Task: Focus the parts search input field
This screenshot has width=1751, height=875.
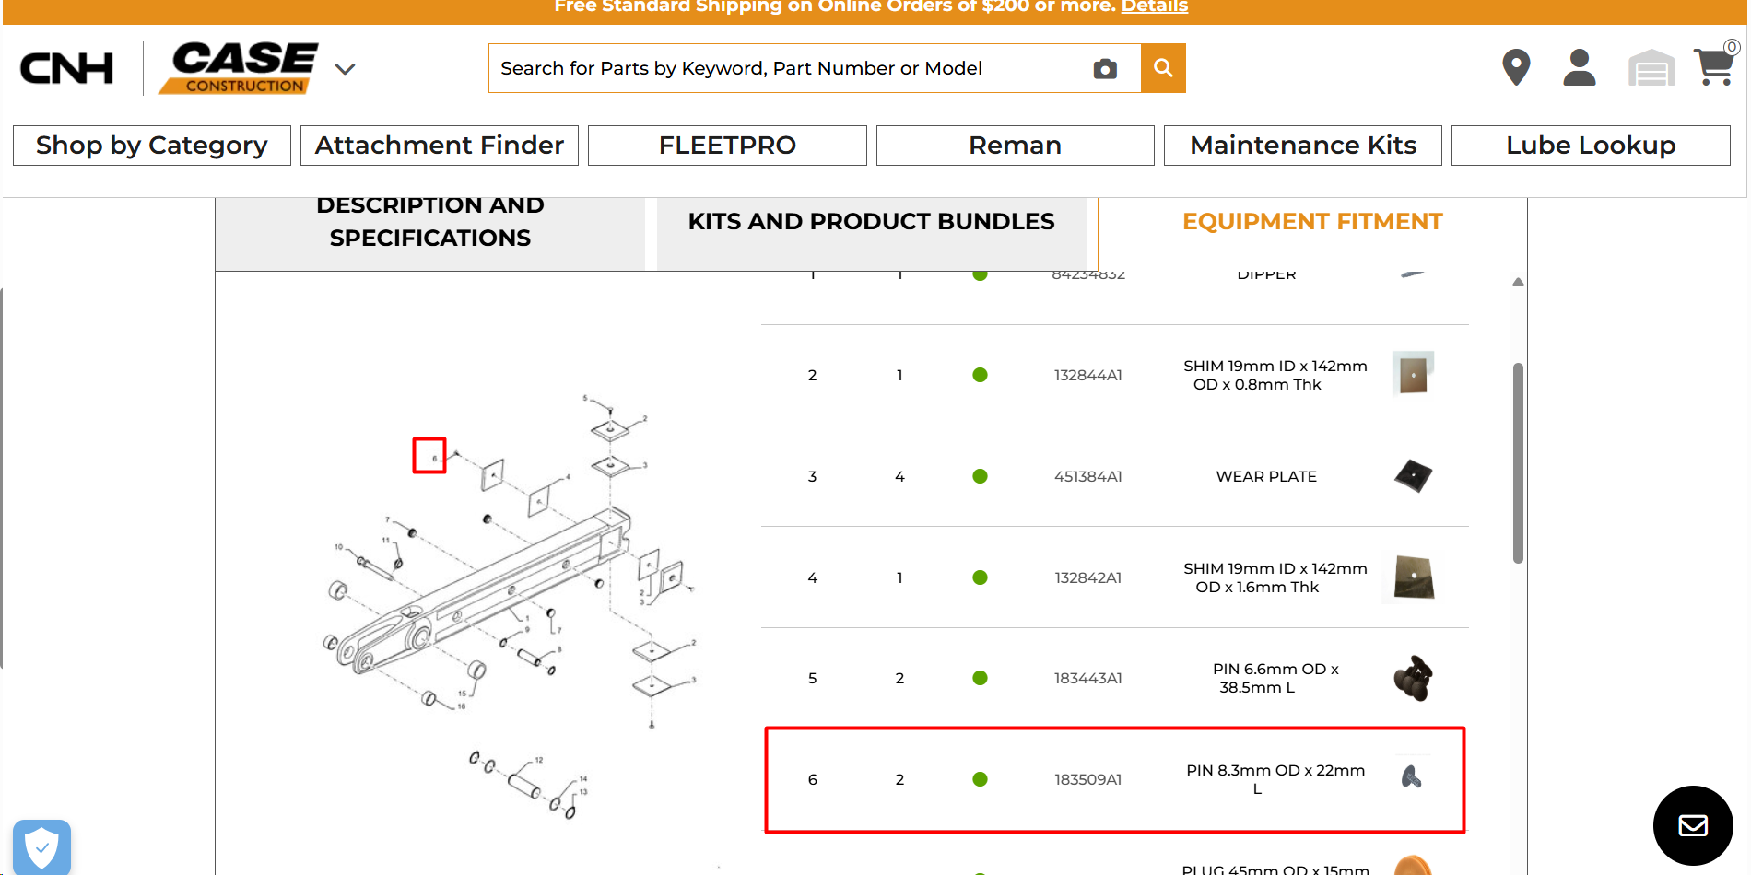Action: 793,68
